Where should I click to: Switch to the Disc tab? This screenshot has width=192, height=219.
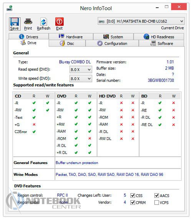coord(67,43)
